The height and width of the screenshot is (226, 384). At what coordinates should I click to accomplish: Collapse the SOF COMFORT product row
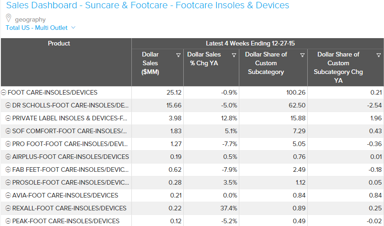8,131
